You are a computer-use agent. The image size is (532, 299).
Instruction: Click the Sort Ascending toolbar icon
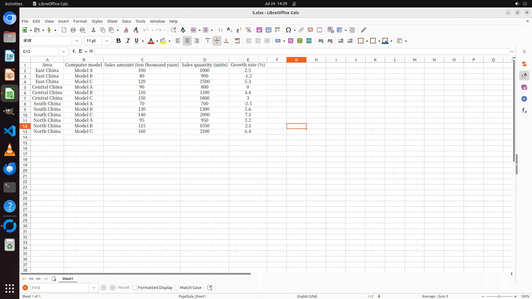point(229,30)
